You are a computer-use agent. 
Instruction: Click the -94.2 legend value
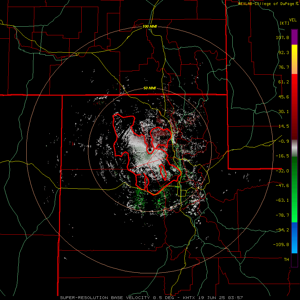pyautogui.click(x=282, y=230)
